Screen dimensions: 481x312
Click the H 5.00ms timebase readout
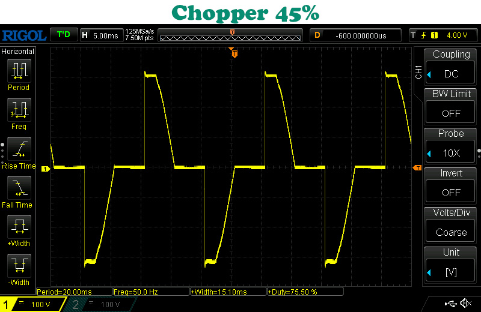(x=101, y=35)
